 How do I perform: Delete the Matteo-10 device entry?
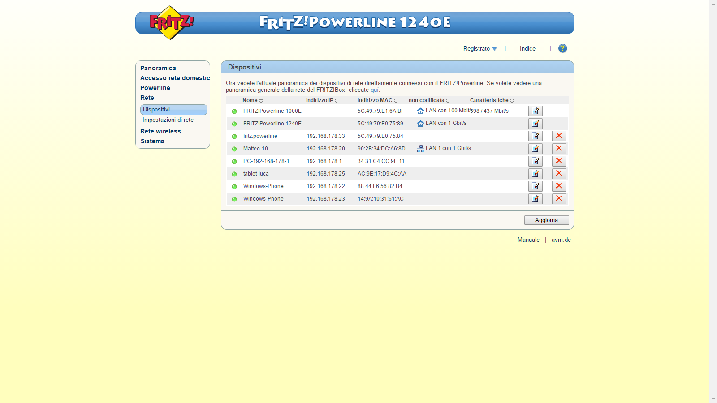pos(559,149)
